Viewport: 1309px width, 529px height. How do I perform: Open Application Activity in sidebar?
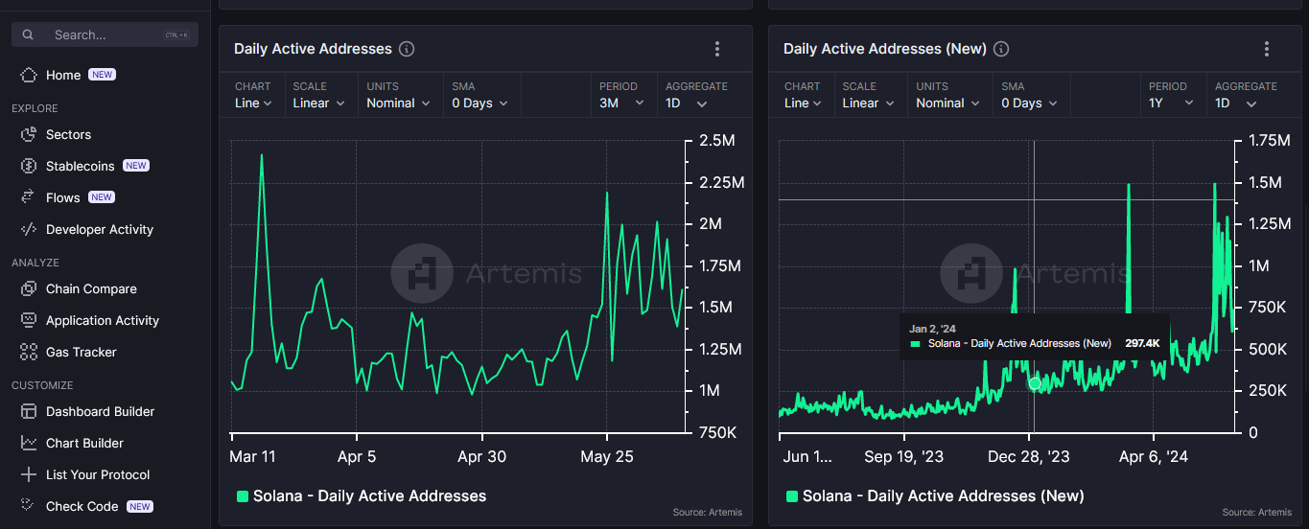(x=103, y=321)
